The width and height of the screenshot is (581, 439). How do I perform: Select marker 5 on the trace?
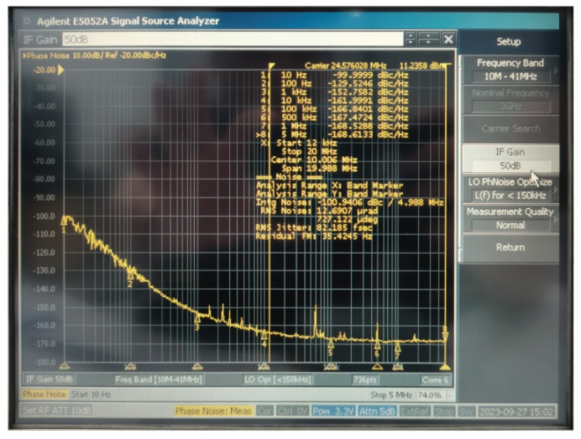[330, 342]
